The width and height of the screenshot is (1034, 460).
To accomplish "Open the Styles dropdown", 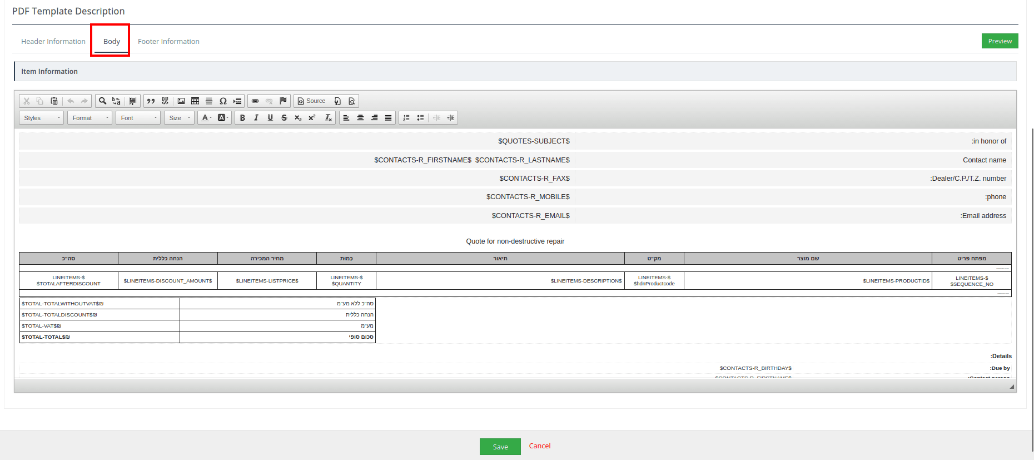I will point(42,118).
